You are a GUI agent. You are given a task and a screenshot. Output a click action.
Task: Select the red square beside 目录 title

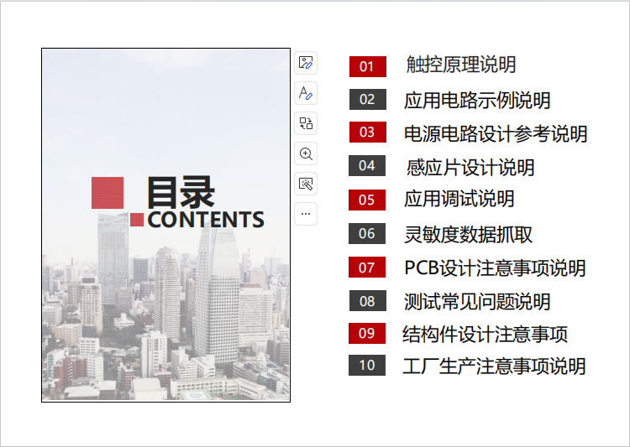(108, 193)
